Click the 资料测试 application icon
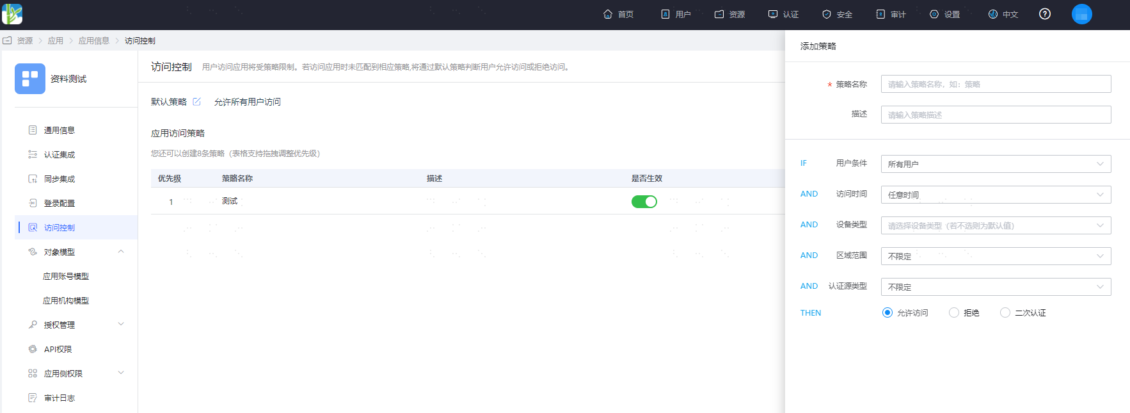The height and width of the screenshot is (413, 1130). pos(30,79)
